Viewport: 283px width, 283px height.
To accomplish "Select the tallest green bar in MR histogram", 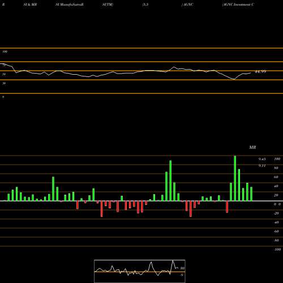I will pyautogui.click(x=235, y=178).
